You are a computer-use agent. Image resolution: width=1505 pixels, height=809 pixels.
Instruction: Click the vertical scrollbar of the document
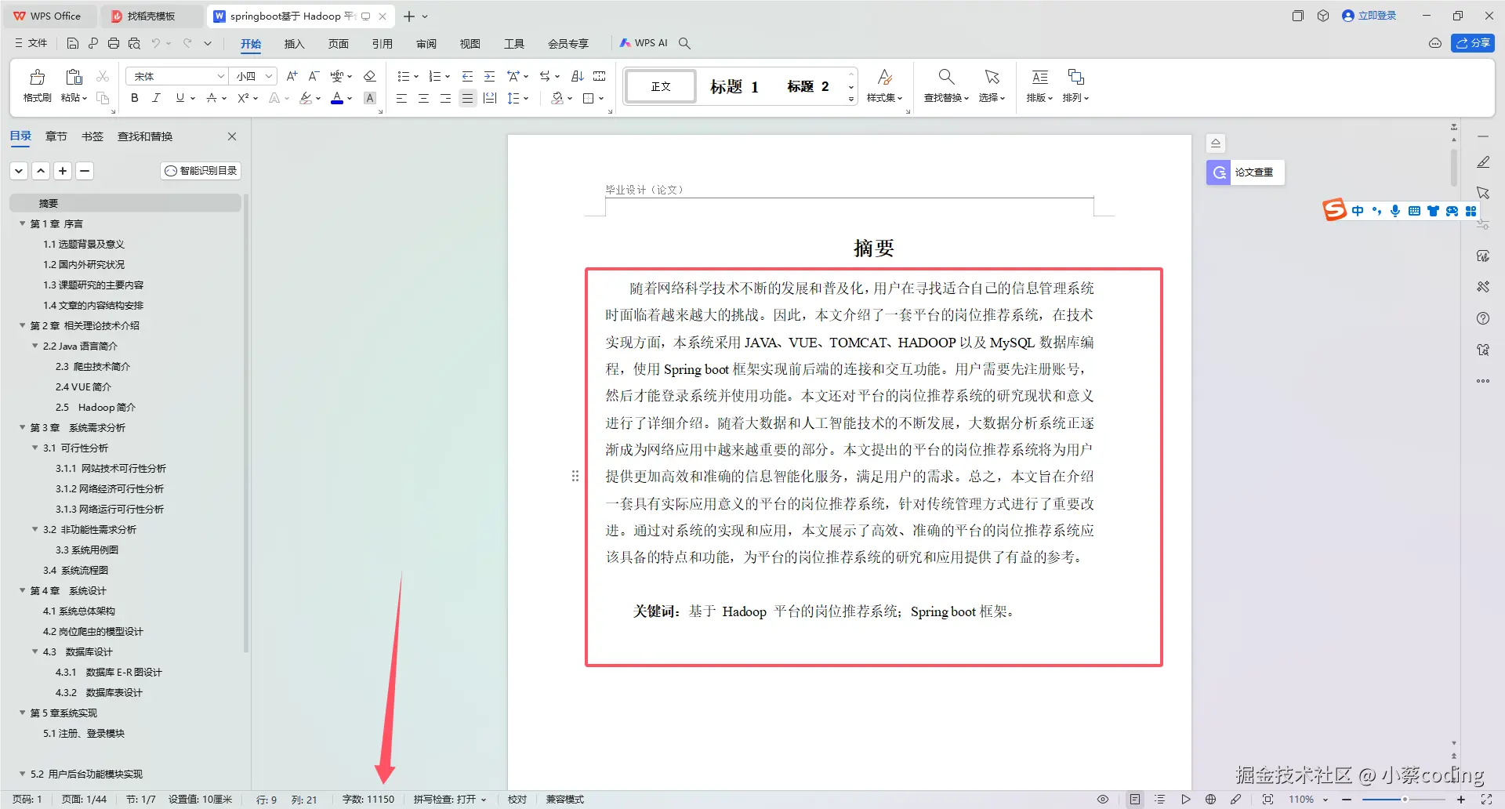click(x=1454, y=167)
